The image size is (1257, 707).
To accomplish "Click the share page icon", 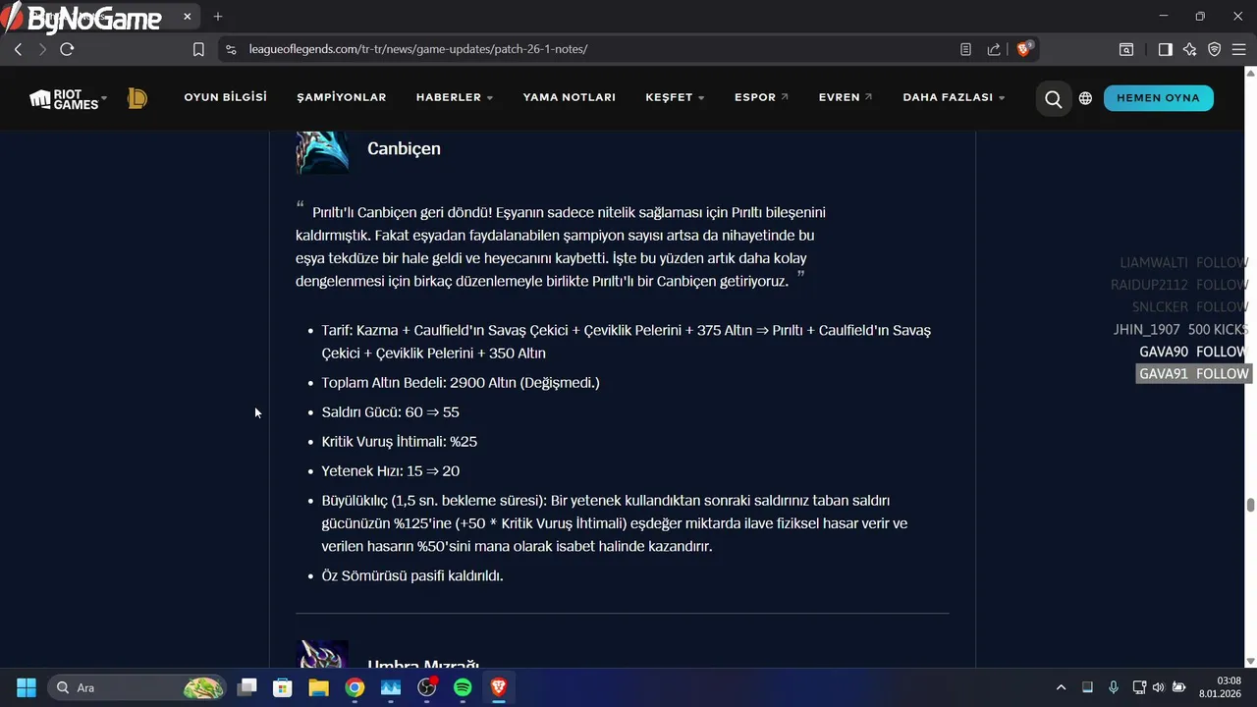I will click(994, 49).
